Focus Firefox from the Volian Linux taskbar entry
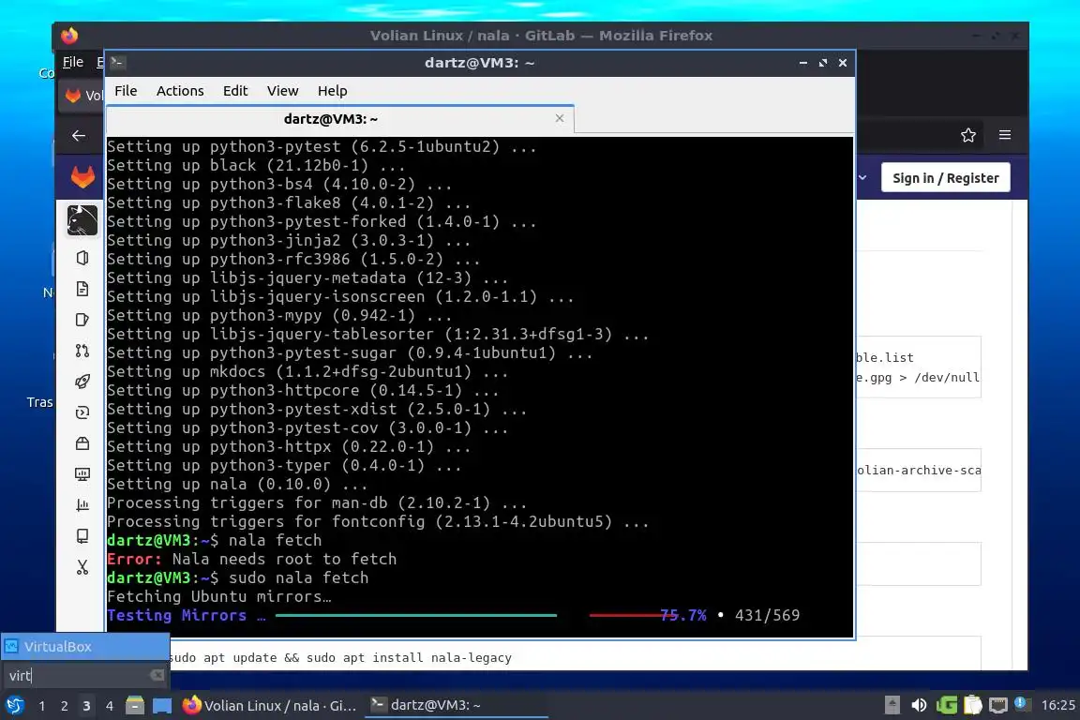The width and height of the screenshot is (1080, 720). pos(270,706)
